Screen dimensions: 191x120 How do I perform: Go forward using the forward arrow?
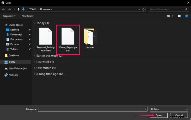[9, 9]
